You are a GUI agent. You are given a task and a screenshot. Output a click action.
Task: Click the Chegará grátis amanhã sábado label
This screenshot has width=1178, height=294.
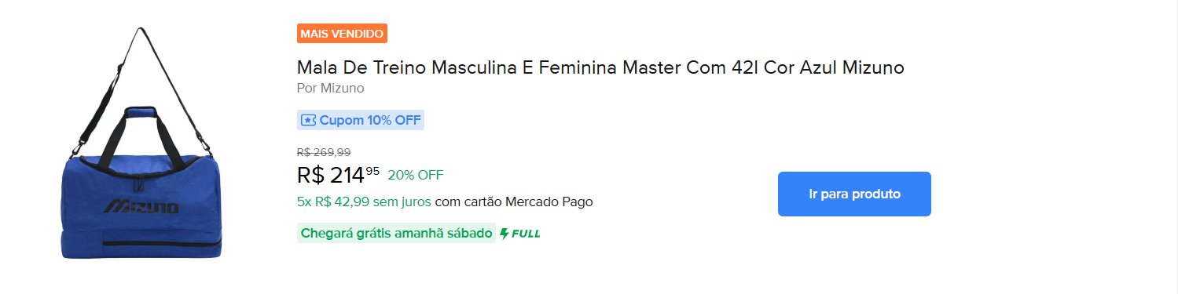tap(396, 234)
